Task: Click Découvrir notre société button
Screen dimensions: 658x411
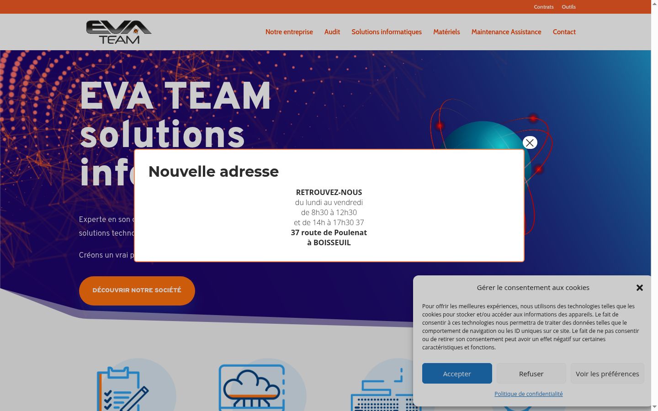Action: click(x=137, y=290)
